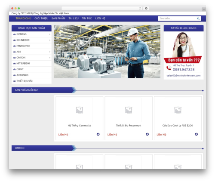This screenshot has height=182, width=215.
Task: Click arrow icon on Hệ Thống Camera Lò card
Action: tap(98, 134)
